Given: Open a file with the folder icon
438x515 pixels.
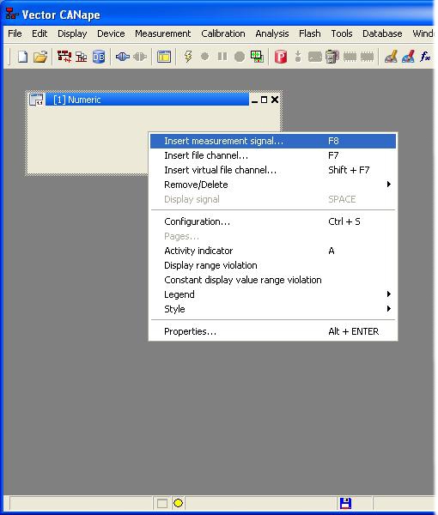Looking at the screenshot, I should (40, 57).
